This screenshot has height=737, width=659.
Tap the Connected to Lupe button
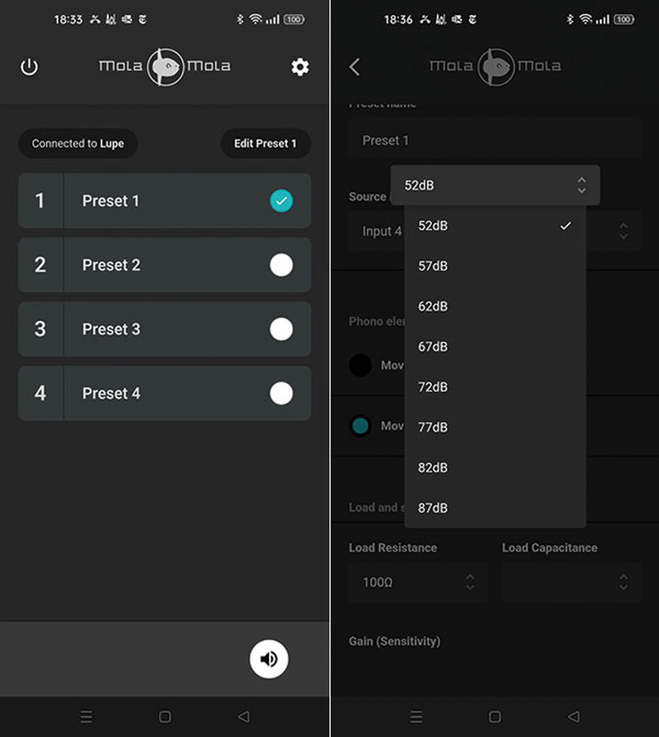coord(78,143)
